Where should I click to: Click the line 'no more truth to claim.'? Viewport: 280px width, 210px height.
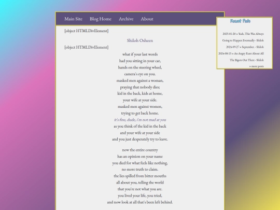(x=140, y=169)
